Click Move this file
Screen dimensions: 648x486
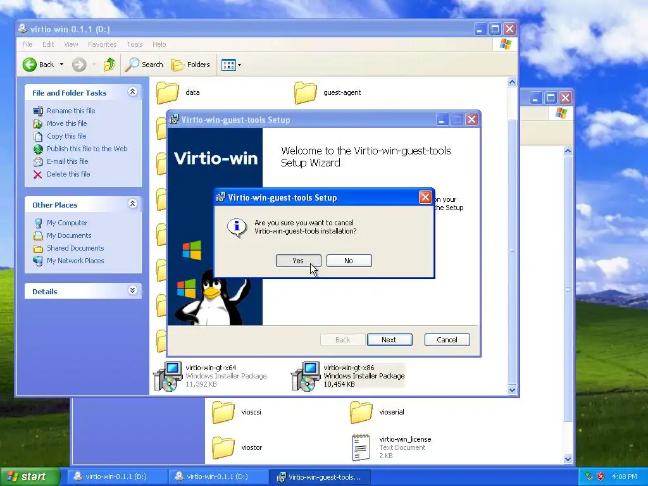pyautogui.click(x=66, y=123)
